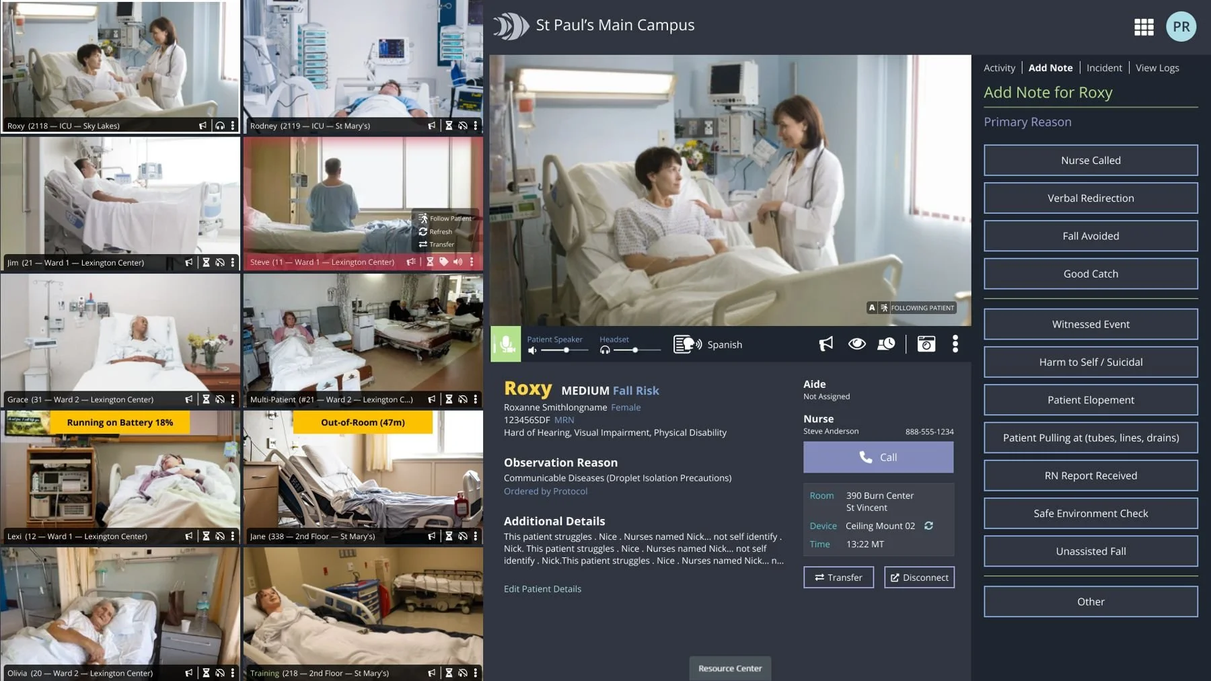
Task: Open the View Logs tab
Action: click(1157, 68)
